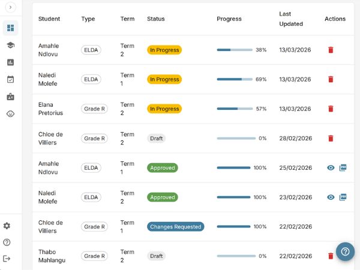Click the date 23/02/2026
This screenshot has height=270, width=360.
(296, 197)
